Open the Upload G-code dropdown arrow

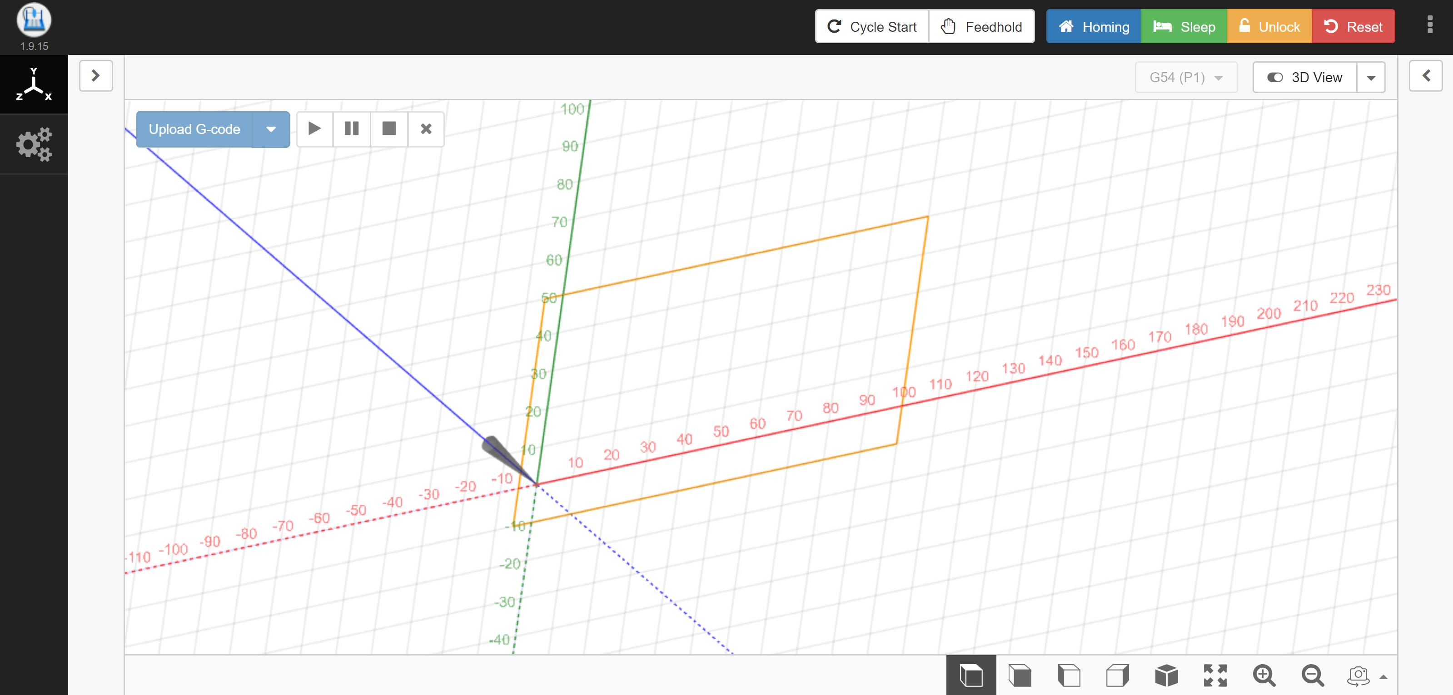271,129
